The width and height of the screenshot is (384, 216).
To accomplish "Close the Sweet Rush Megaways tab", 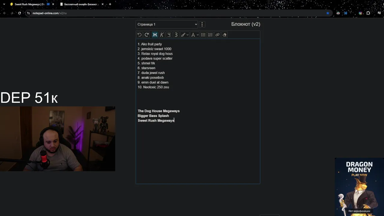I will (x=53, y=4).
